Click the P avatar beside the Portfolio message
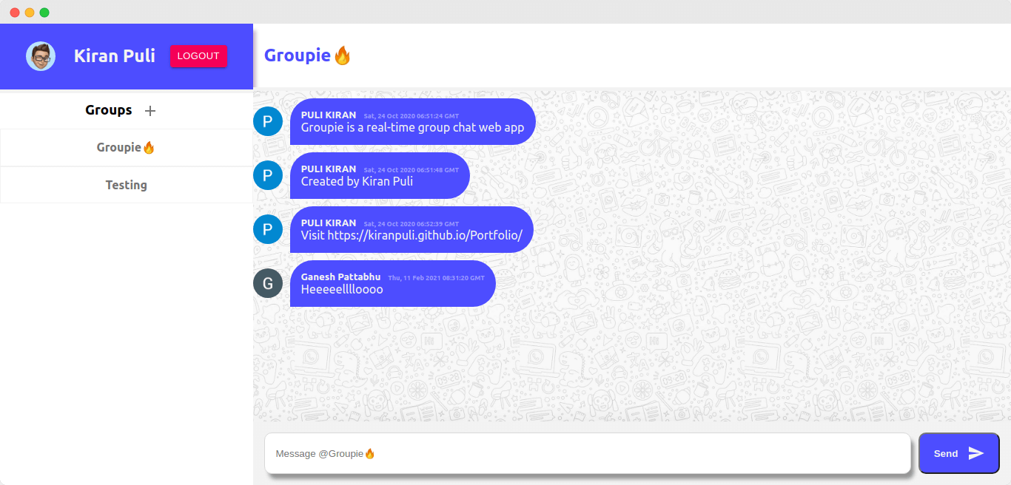This screenshot has width=1011, height=485. click(x=267, y=229)
